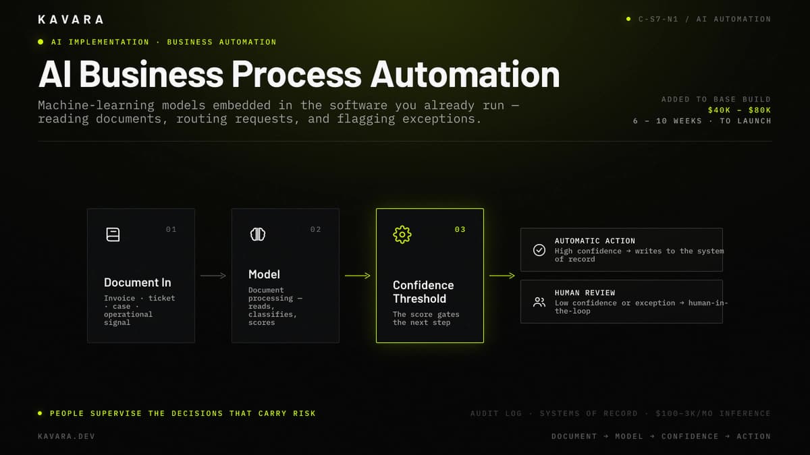Click '6 – 10 WEEKS · TO LAUNCH' text
This screenshot has width=810, height=455.
(x=702, y=121)
